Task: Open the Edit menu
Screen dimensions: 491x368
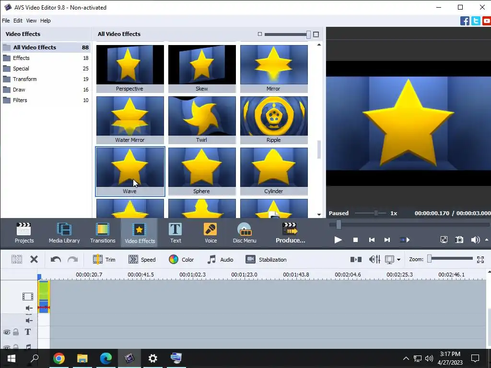Action: click(18, 21)
